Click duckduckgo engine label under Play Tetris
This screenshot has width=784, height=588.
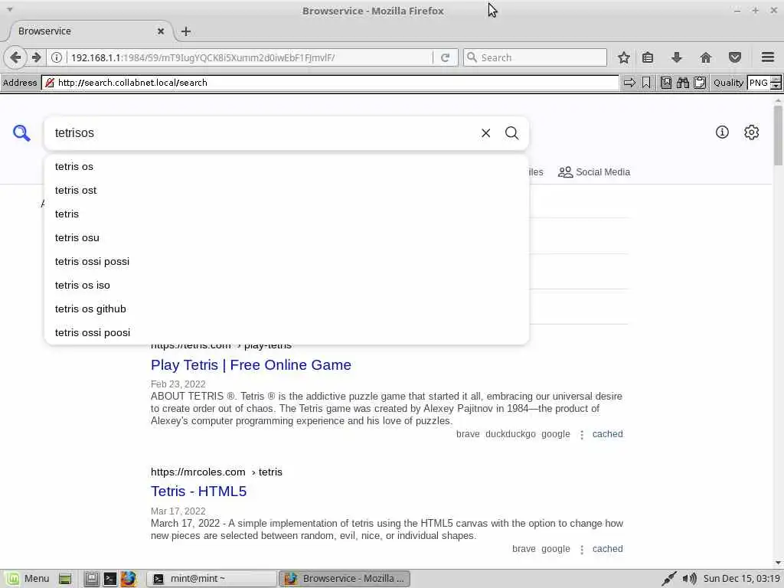click(510, 434)
